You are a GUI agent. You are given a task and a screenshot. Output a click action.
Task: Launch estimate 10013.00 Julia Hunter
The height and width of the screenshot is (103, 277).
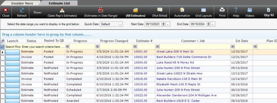pos(12,68)
